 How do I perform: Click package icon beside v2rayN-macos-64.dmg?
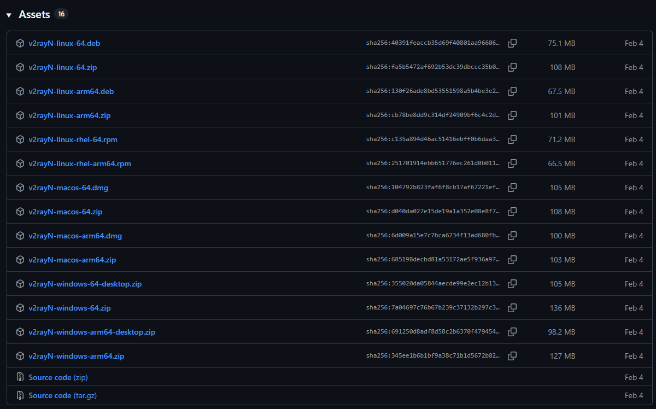pyautogui.click(x=20, y=188)
